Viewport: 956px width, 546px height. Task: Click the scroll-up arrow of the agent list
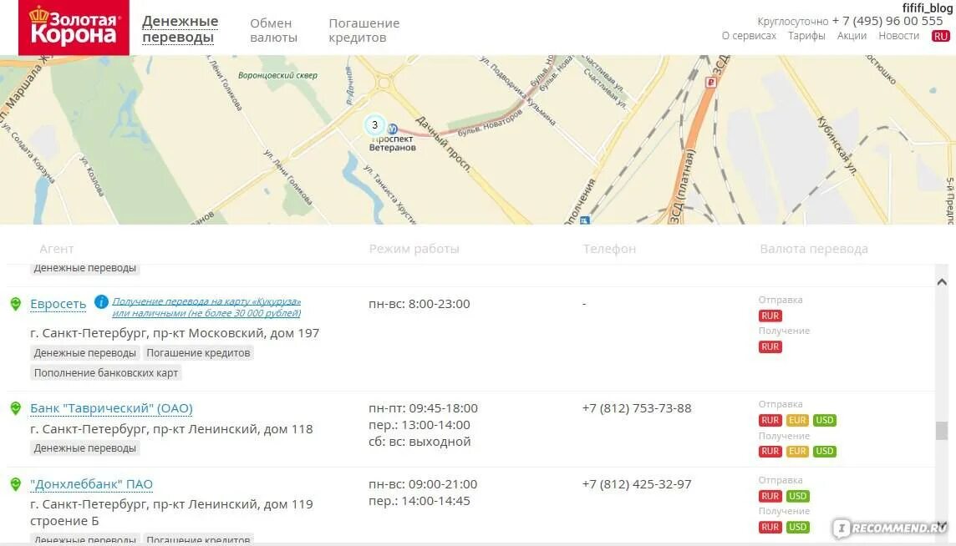point(941,282)
